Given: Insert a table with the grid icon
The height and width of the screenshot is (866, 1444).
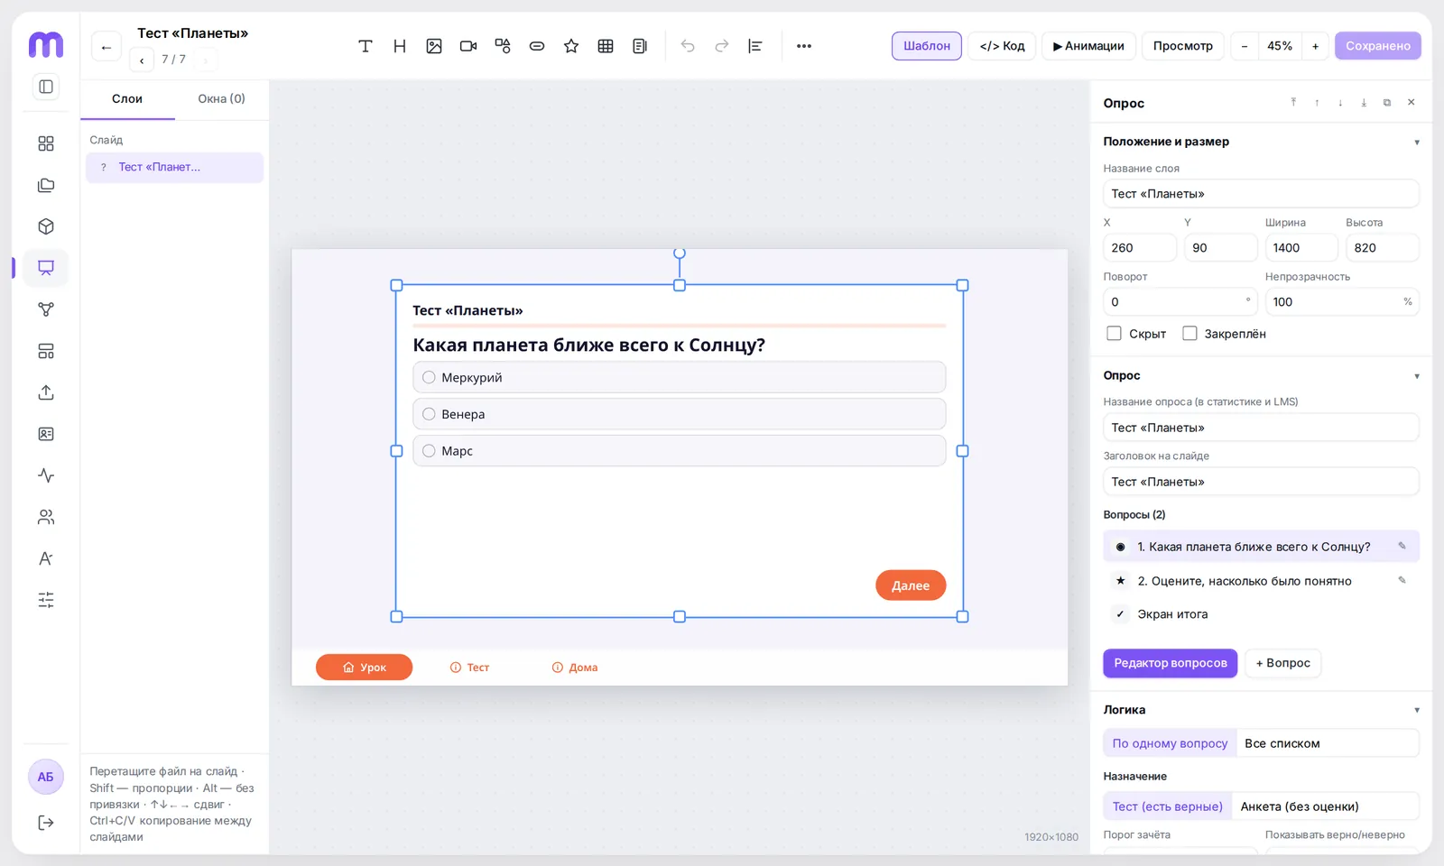Looking at the screenshot, I should pyautogui.click(x=606, y=46).
